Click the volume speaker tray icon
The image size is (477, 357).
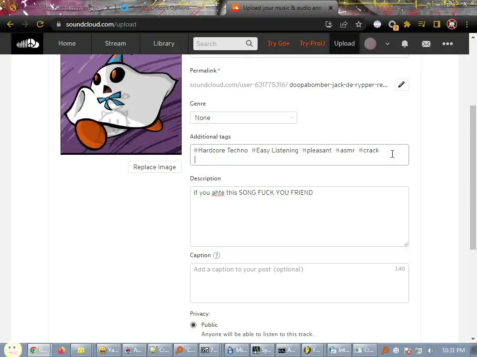tap(430, 350)
